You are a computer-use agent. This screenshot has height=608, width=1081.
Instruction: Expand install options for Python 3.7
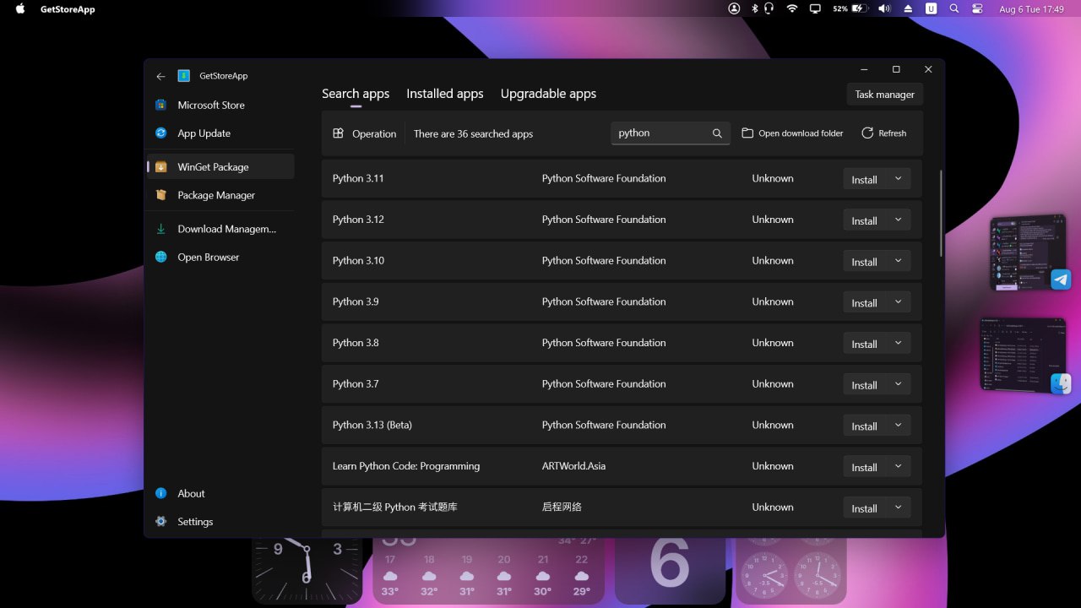898,384
